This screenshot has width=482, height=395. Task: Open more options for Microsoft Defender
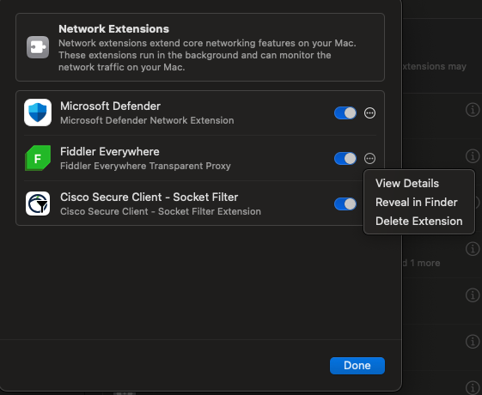point(369,113)
